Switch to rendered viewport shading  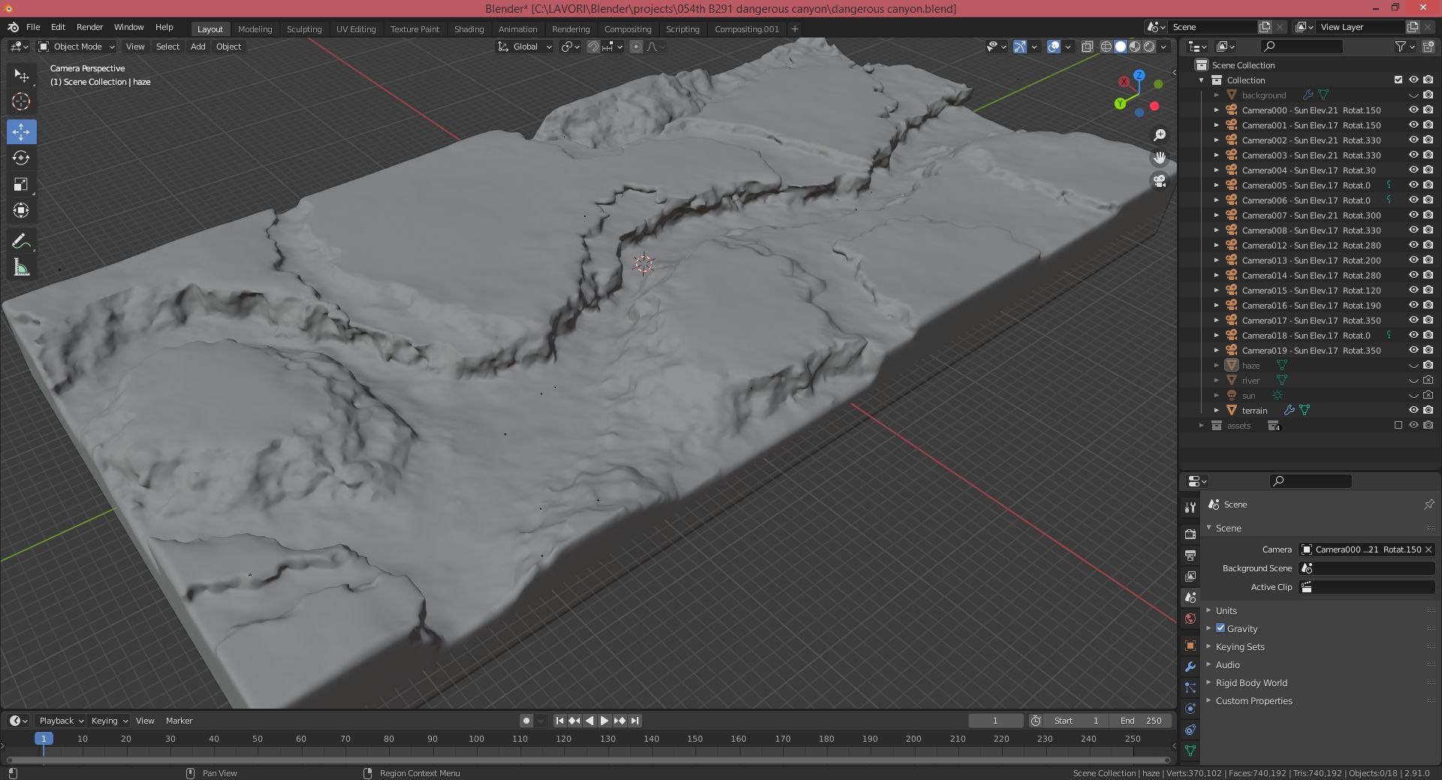tap(1149, 47)
